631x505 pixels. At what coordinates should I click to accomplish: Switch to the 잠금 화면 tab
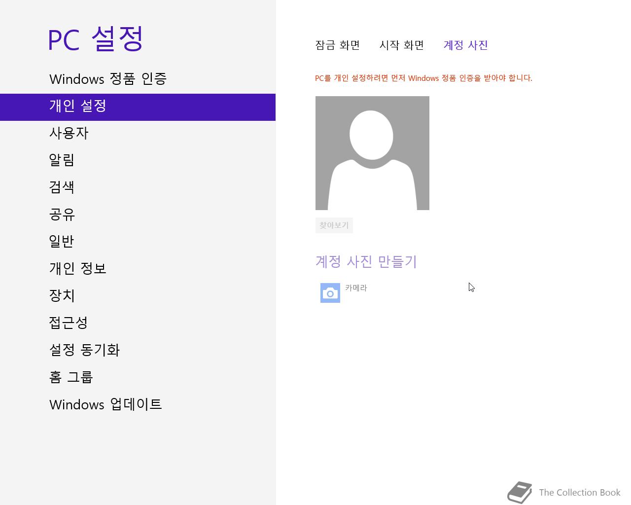338,45
